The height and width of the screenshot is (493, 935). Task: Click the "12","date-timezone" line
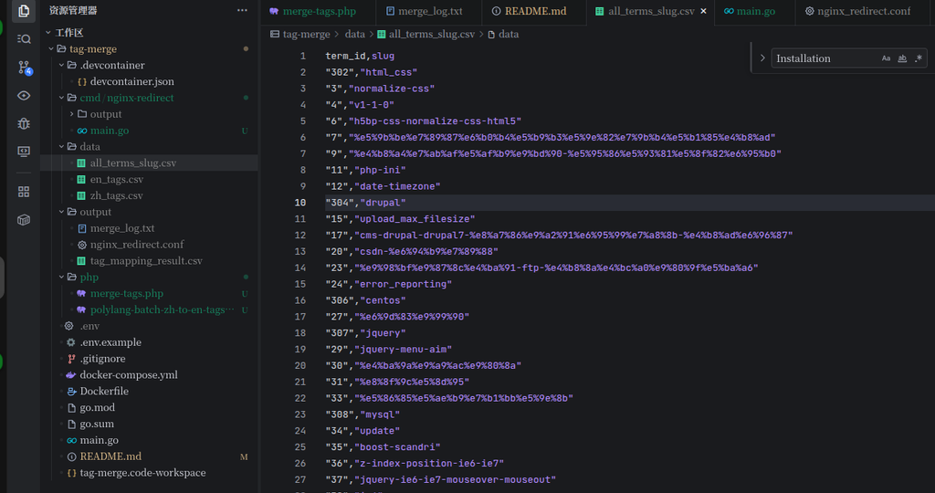point(383,186)
